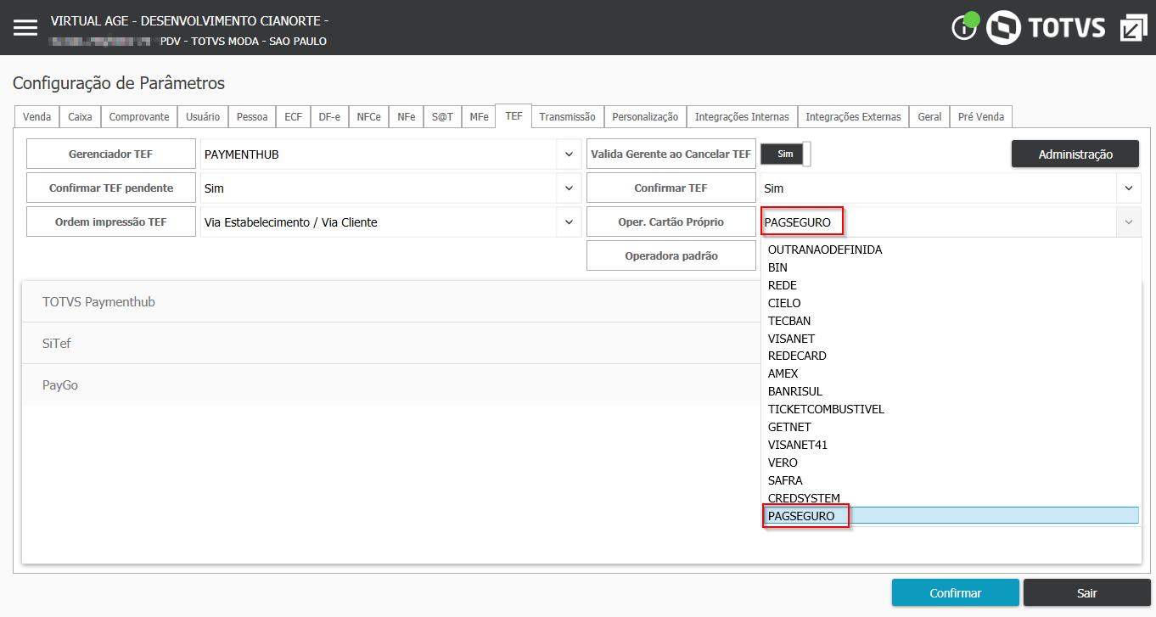The width and height of the screenshot is (1156, 617).
Task: Select AMEX from the operator list
Action: tap(951, 373)
